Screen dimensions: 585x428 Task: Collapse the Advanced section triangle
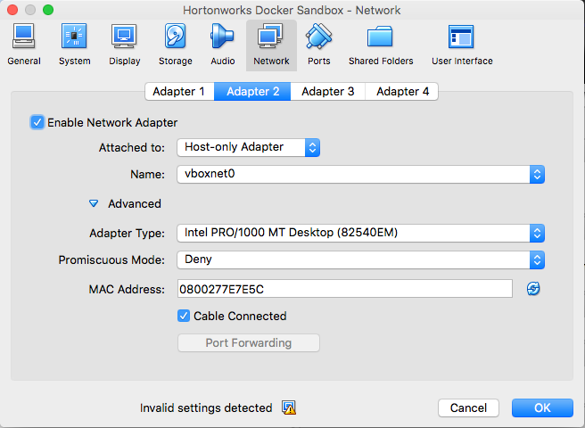pyautogui.click(x=94, y=203)
